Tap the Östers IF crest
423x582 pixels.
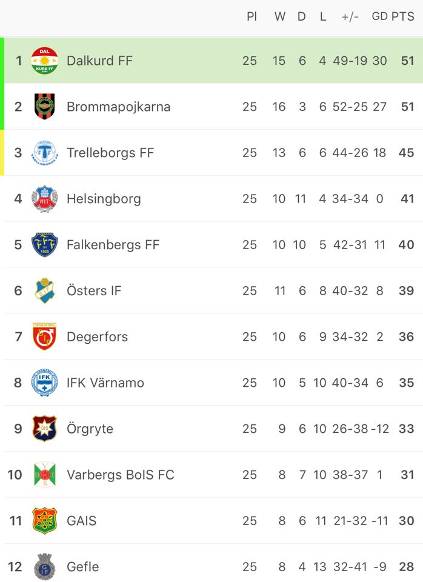44,291
